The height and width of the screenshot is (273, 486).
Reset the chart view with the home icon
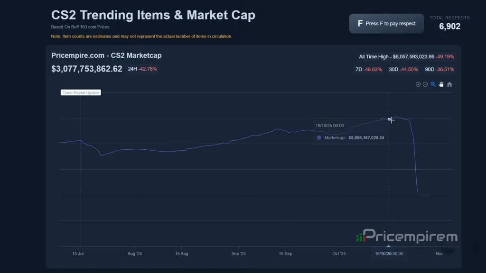coord(449,84)
